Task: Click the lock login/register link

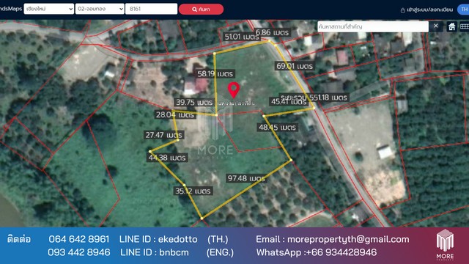Action: point(426,10)
